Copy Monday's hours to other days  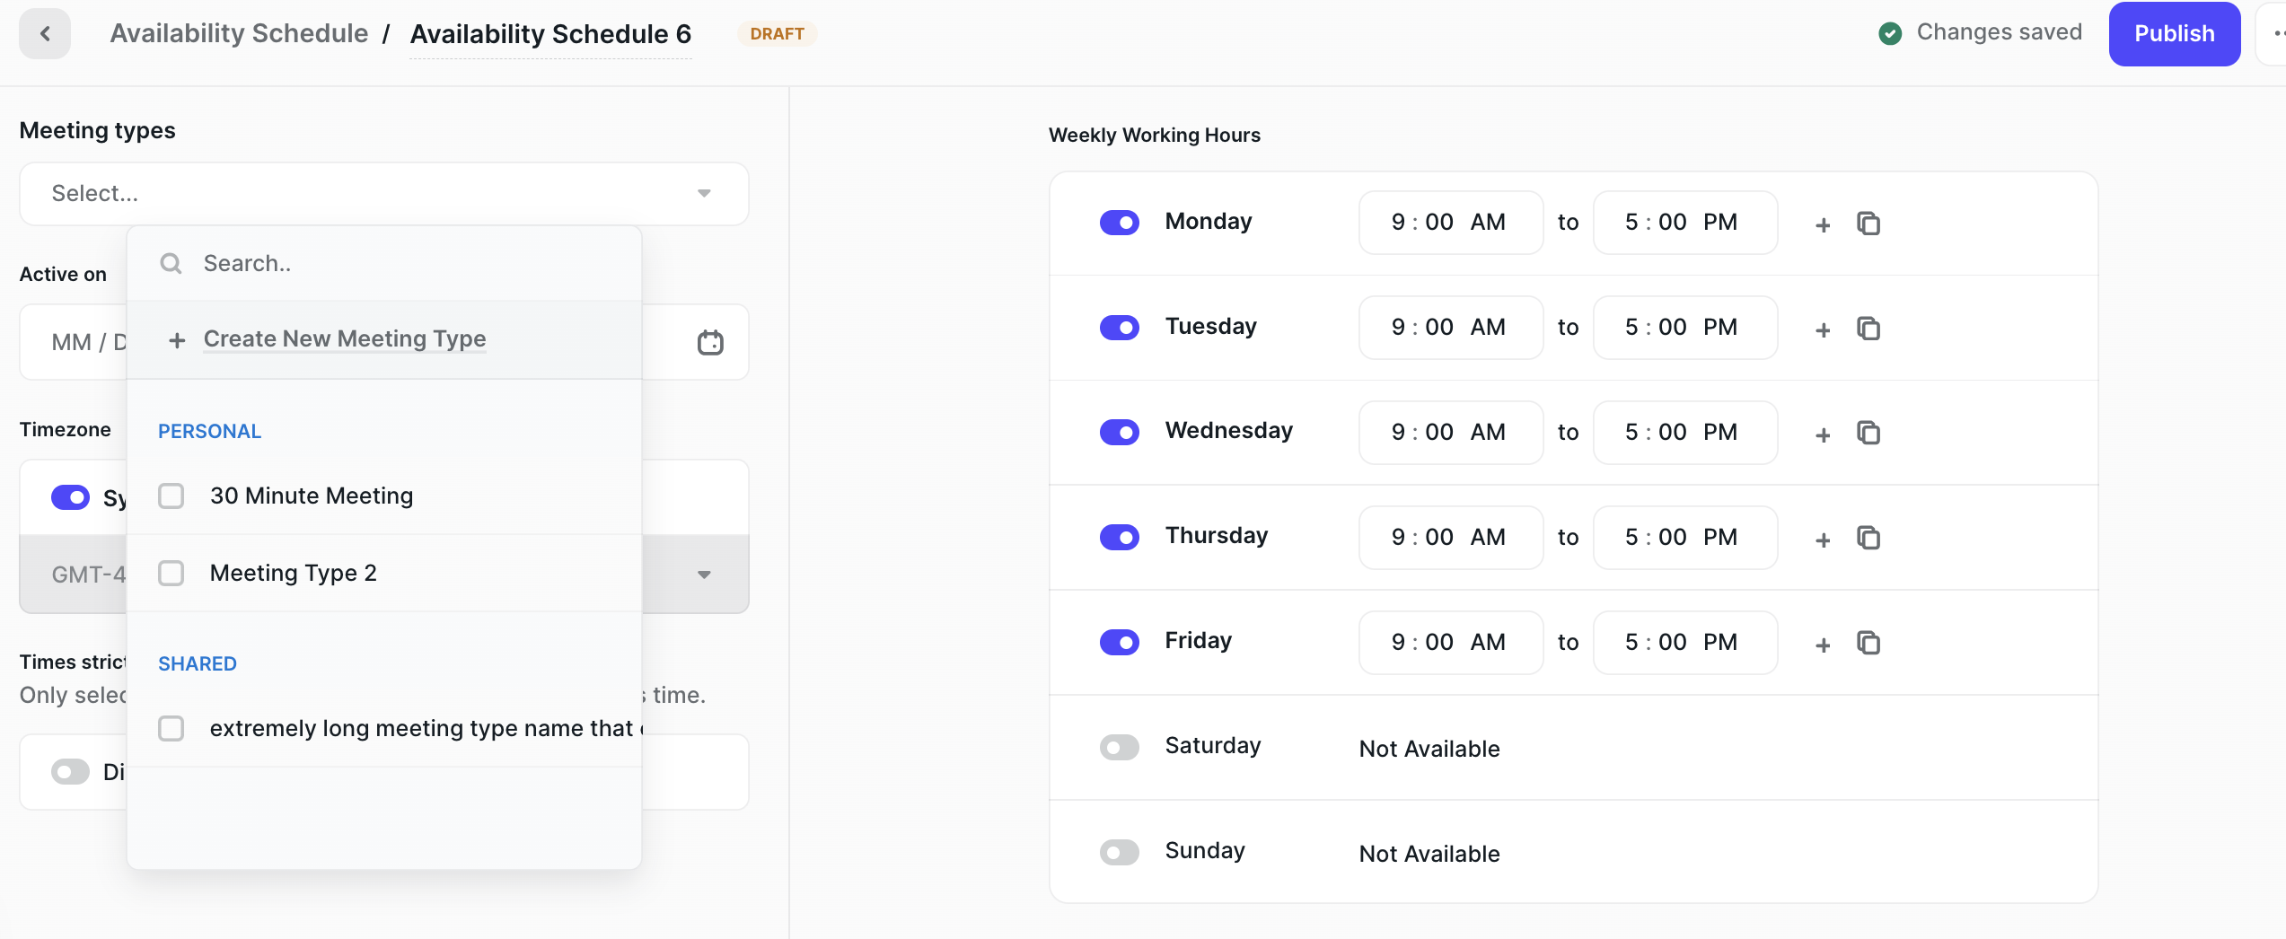[x=1868, y=224]
